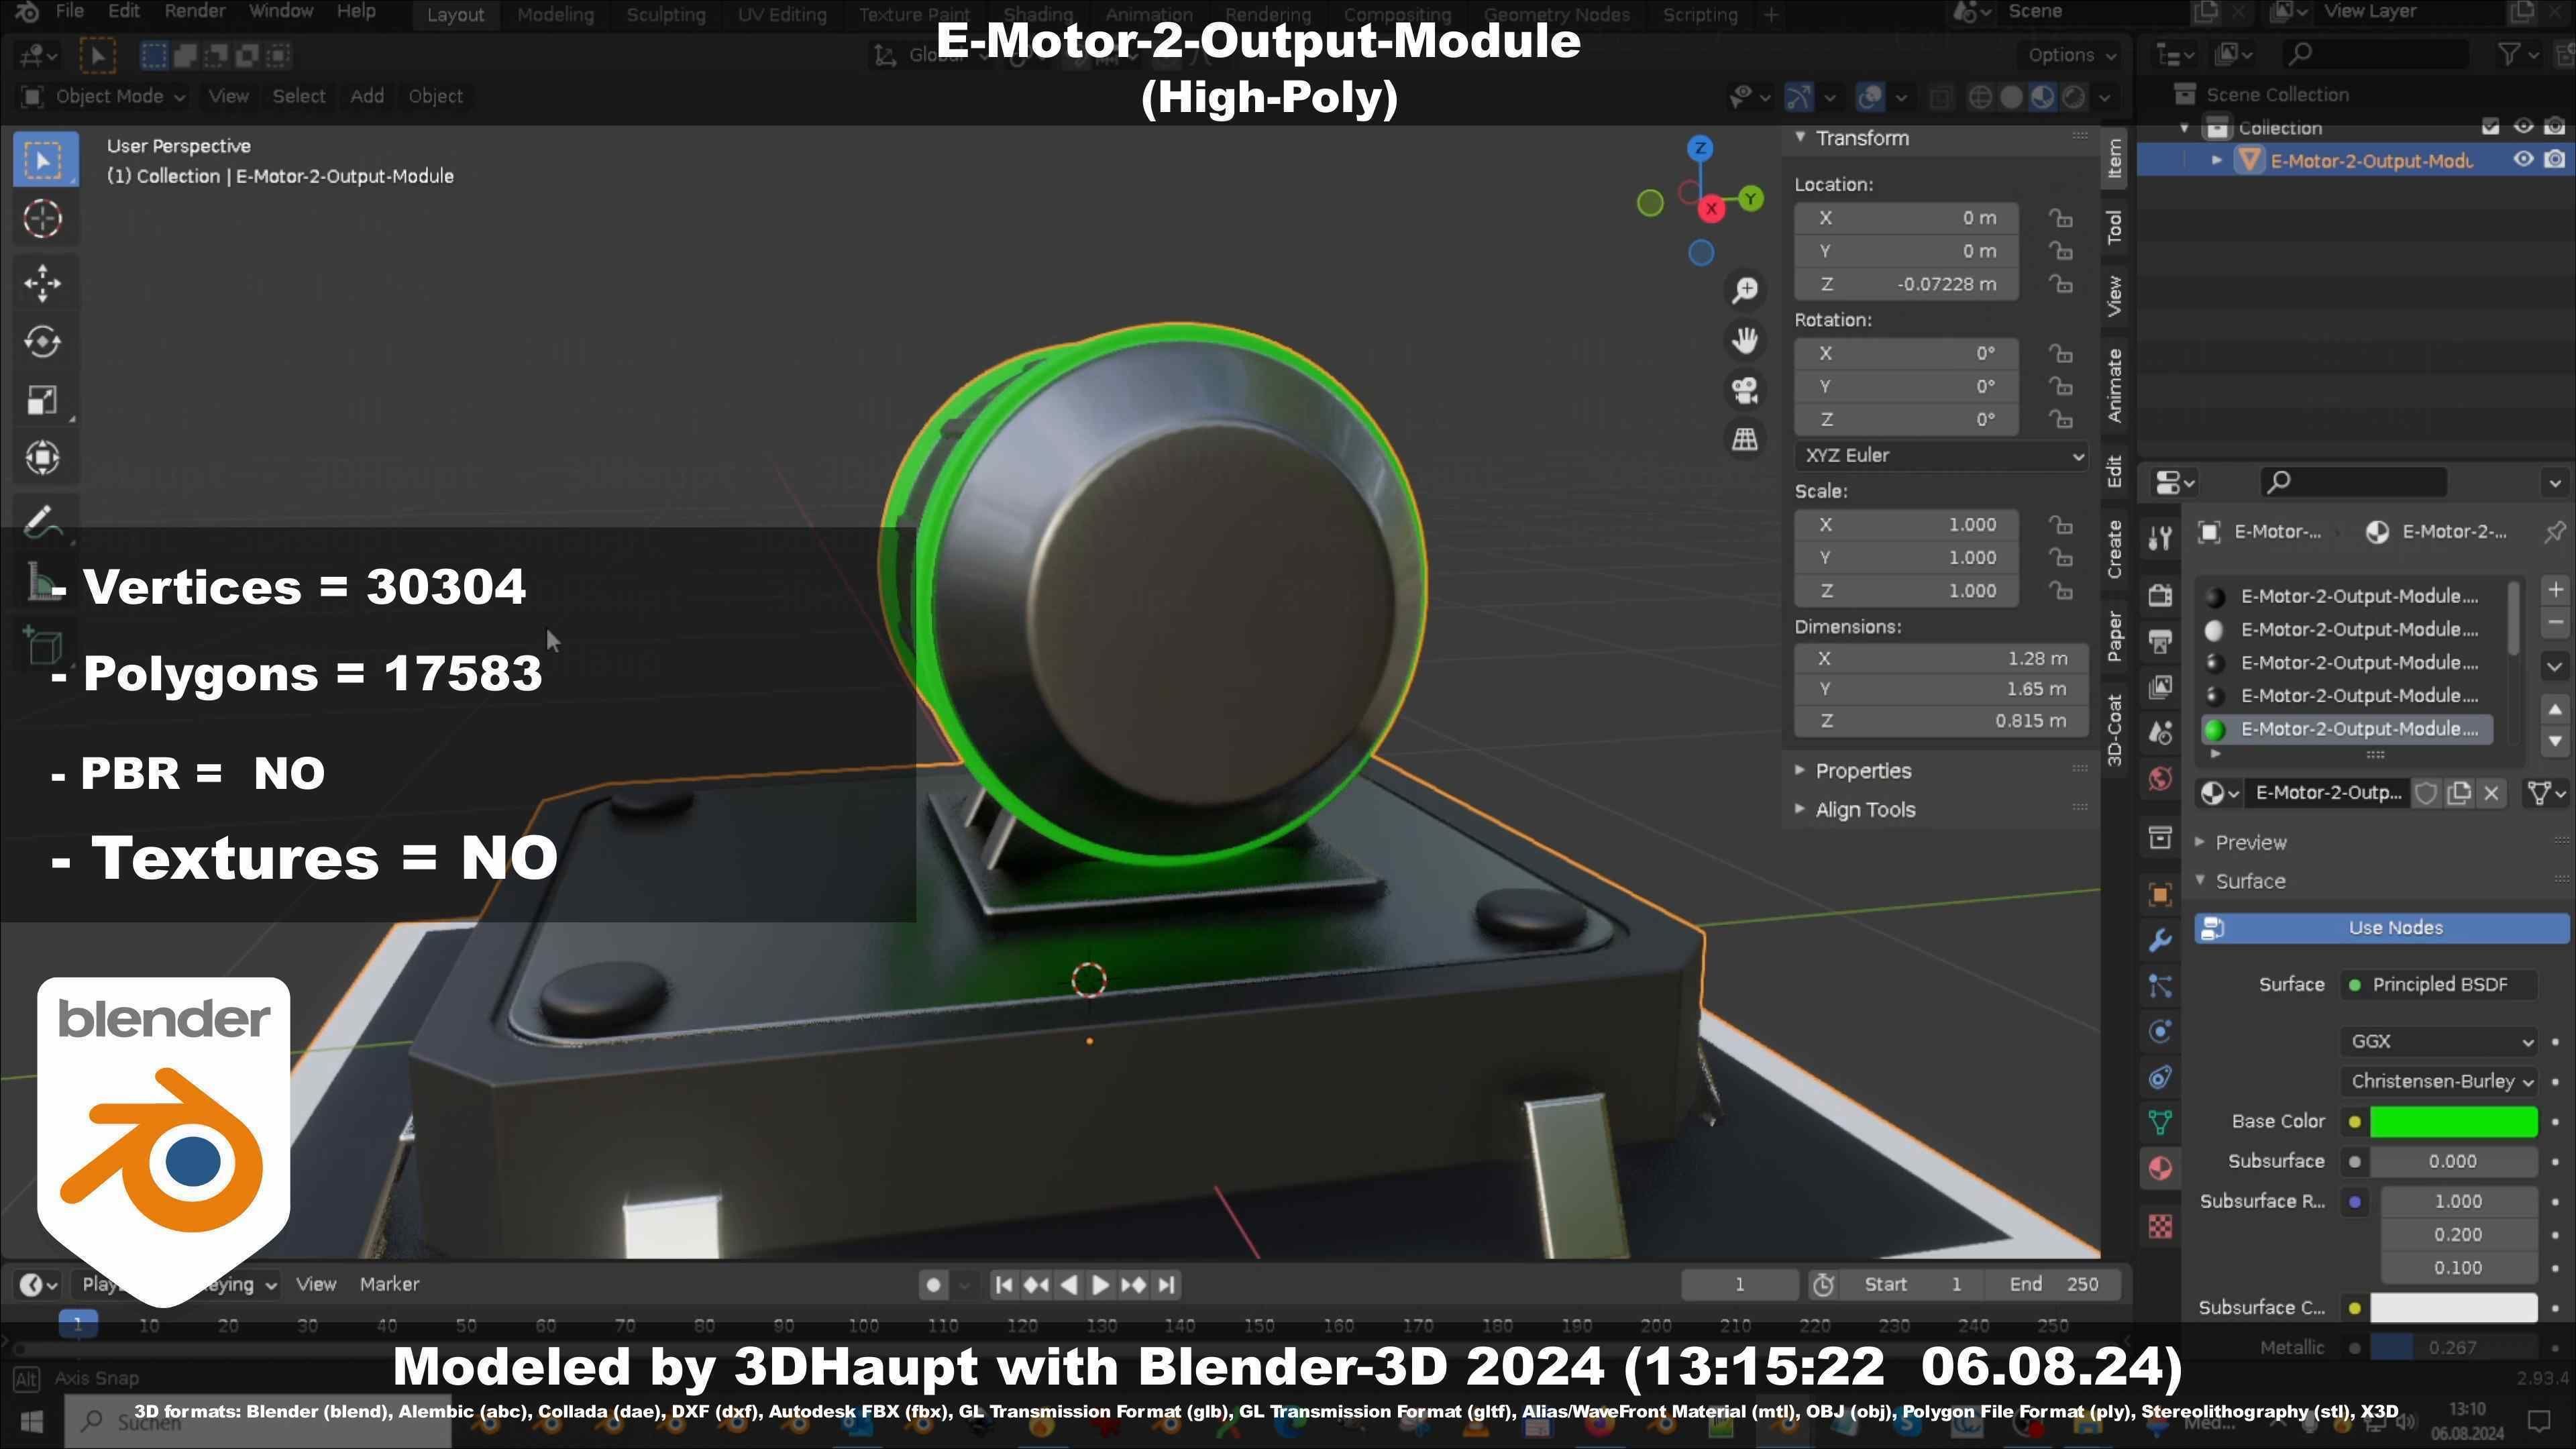The width and height of the screenshot is (2576, 1449).
Task: Open the File menu
Action: coord(69,12)
